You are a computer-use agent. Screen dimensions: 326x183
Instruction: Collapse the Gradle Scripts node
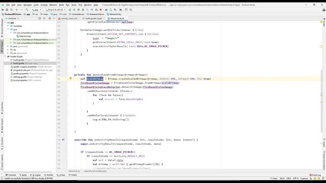coord(6,56)
